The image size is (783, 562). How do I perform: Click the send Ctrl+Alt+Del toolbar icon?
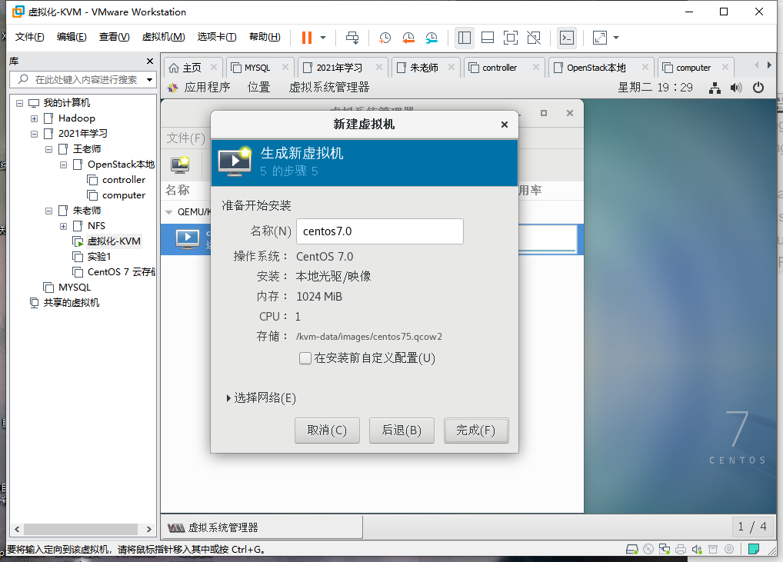coord(352,38)
